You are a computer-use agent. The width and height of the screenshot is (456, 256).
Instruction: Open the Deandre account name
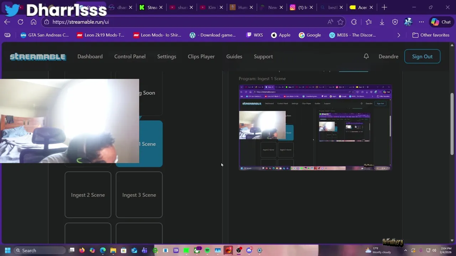pos(388,57)
